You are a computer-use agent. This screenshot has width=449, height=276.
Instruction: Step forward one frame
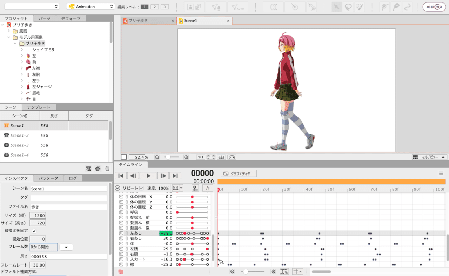163,176
